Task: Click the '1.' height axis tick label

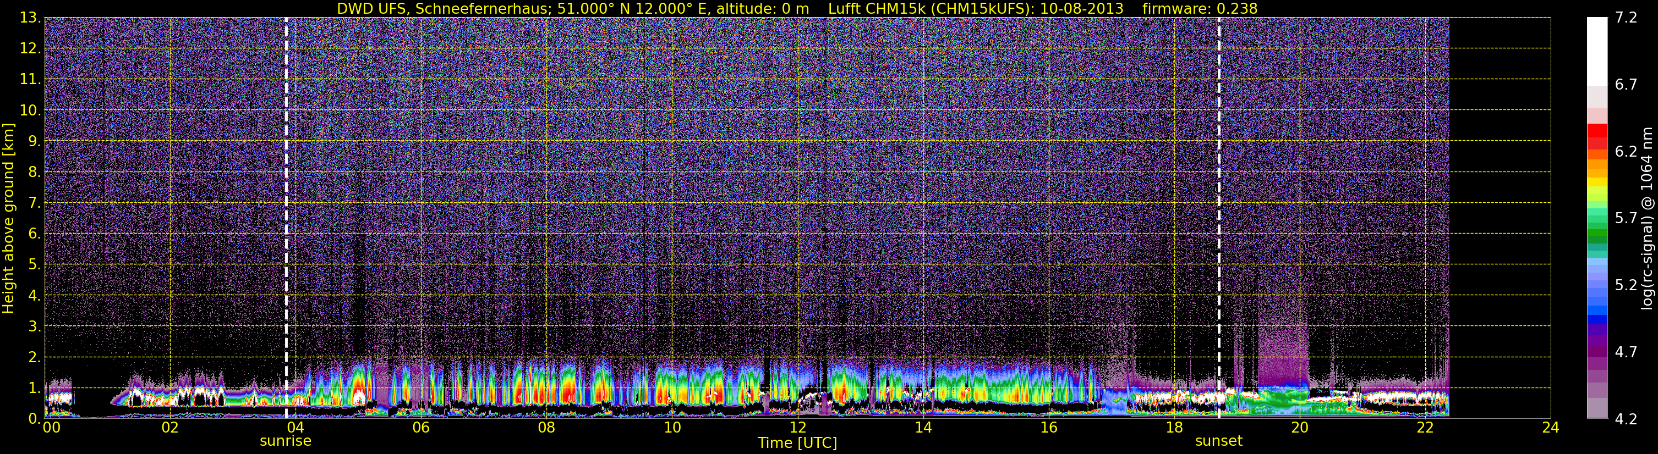Action: [x=34, y=387]
